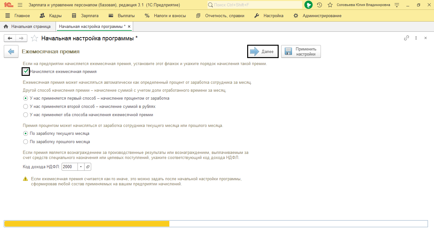Click the green play button in the title bar
Screen dimensions: 434x231
coord(308,5)
